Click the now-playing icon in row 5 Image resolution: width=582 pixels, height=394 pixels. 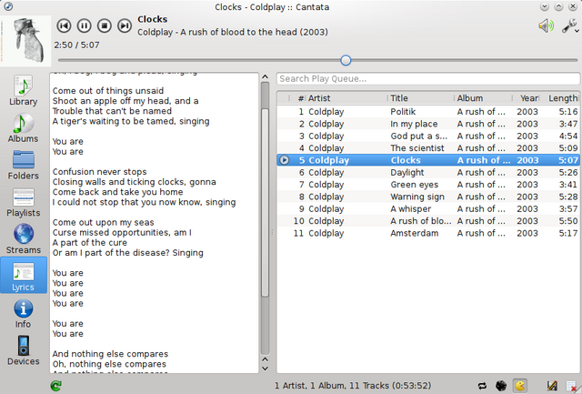point(284,160)
